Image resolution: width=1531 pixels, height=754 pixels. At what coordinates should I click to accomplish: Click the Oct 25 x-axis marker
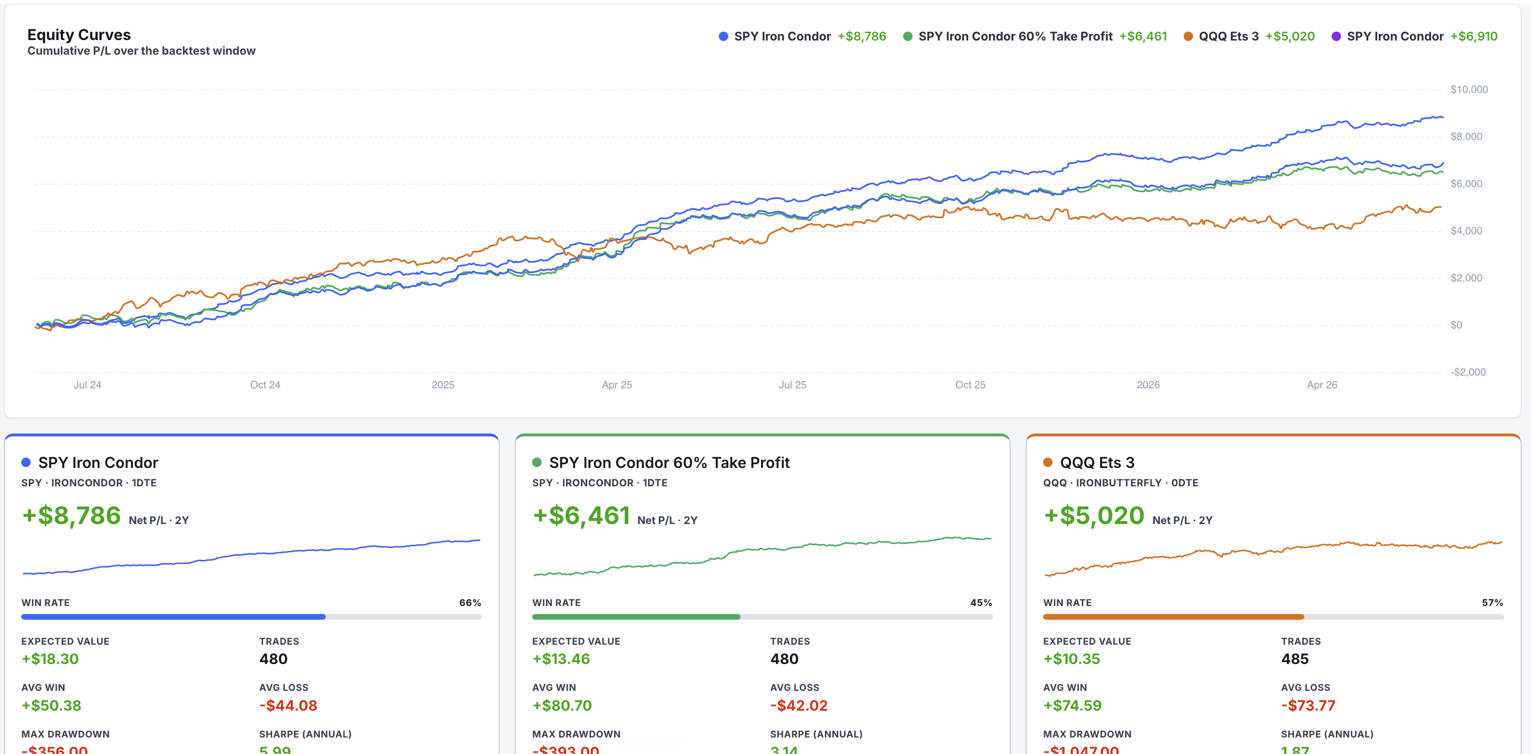pyautogui.click(x=970, y=385)
